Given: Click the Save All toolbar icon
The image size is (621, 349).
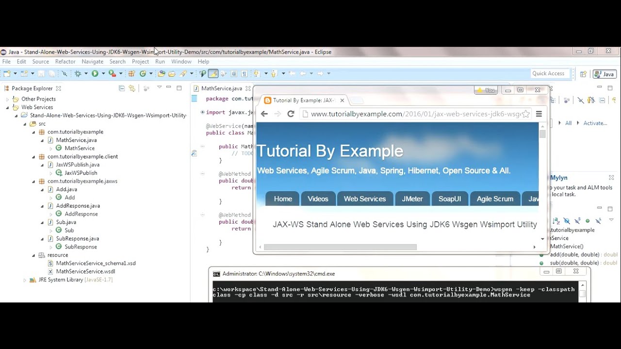Looking at the screenshot, I should [x=52, y=74].
